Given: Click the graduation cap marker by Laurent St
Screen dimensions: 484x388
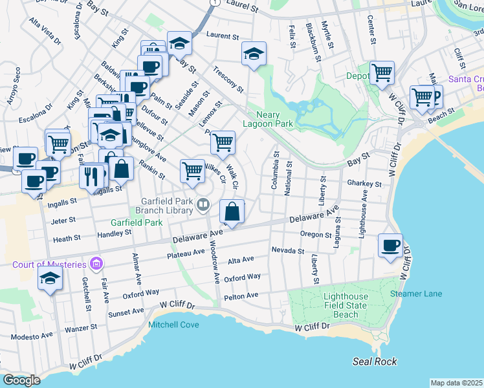Looking at the screenshot, I should tap(179, 44).
